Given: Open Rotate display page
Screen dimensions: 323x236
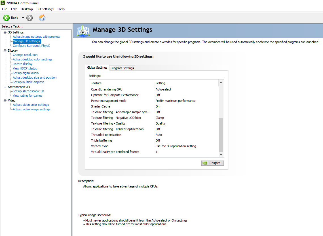Looking at the screenshot, I should 23,64.
